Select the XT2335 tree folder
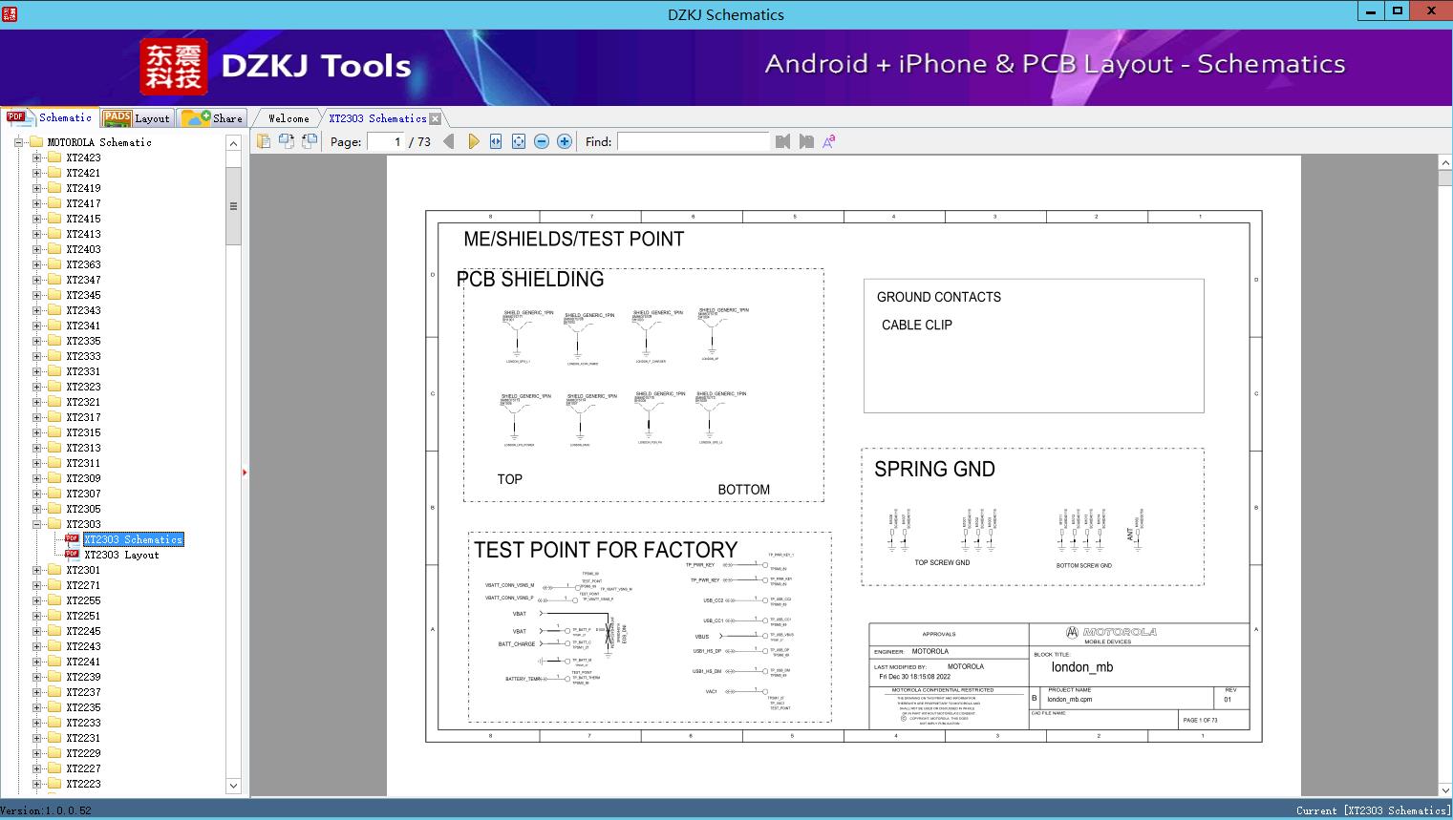Image resolution: width=1453 pixels, height=820 pixels. pyautogui.click(x=83, y=341)
